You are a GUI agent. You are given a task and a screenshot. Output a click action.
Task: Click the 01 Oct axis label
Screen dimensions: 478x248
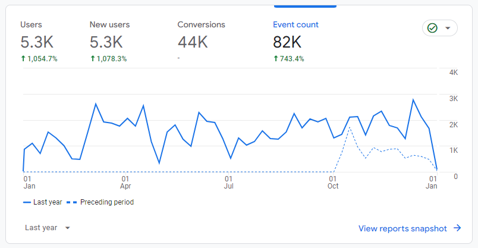pos(333,183)
